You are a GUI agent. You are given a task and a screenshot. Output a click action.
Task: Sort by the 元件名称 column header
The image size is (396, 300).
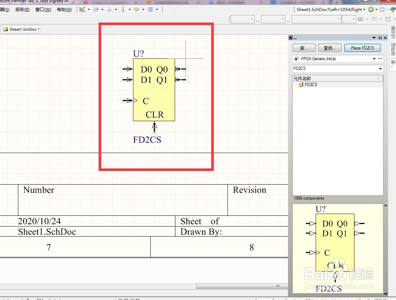point(338,78)
